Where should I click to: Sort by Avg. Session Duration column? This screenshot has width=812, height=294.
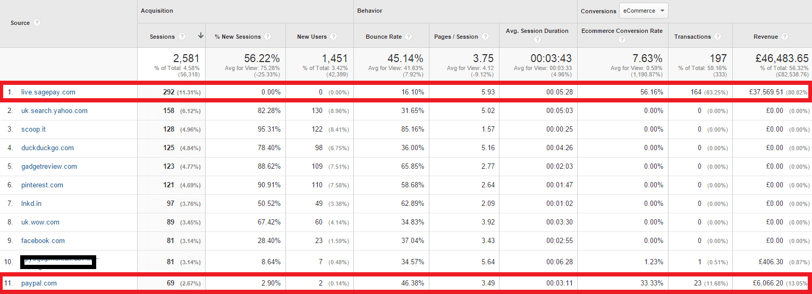(537, 31)
